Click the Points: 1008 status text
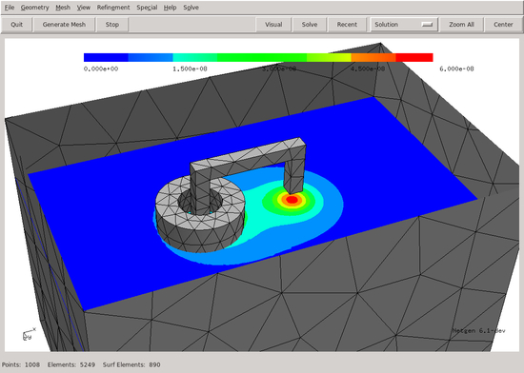The image size is (524, 373). (21, 364)
